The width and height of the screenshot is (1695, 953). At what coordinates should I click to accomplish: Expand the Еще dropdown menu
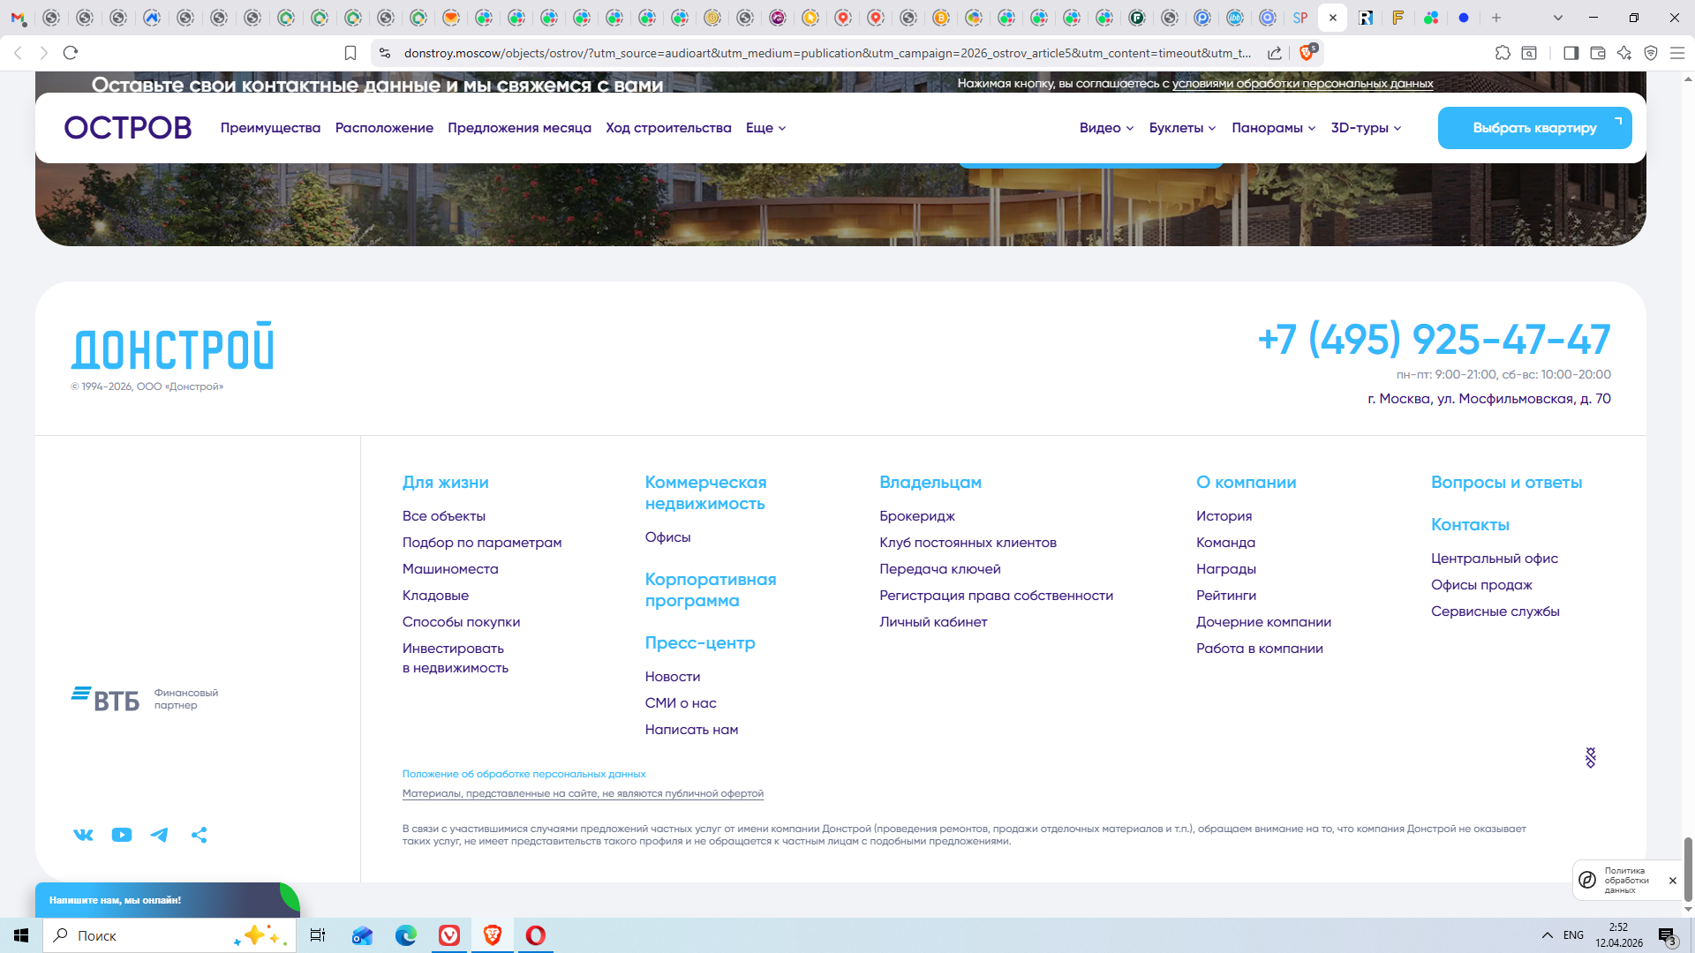[x=765, y=128]
